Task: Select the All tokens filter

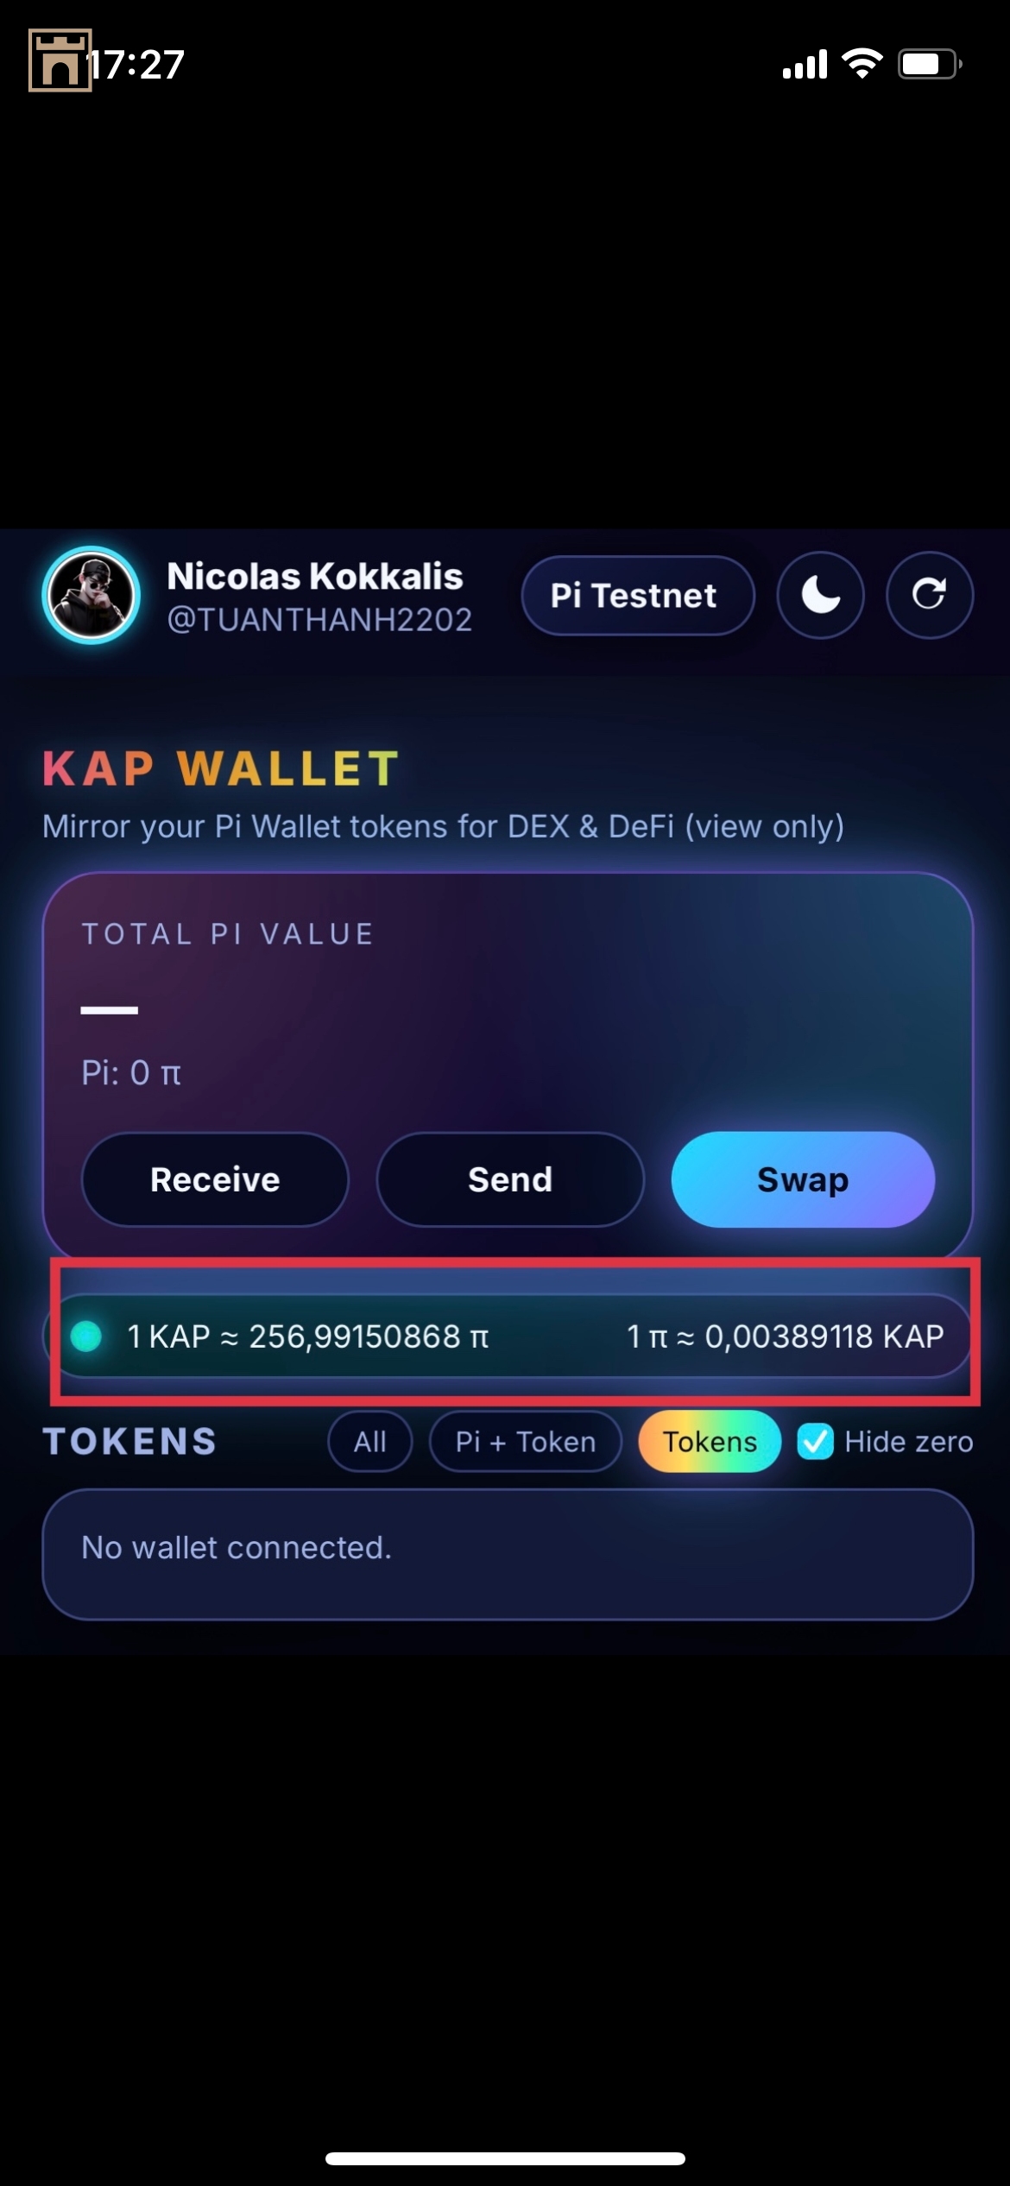Action: [x=370, y=1441]
